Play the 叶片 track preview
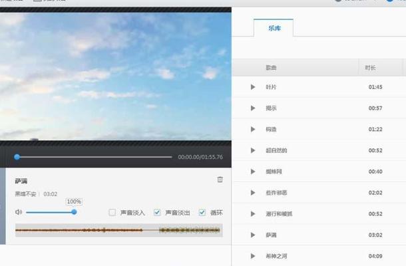This screenshot has width=406, height=266. 253,87
